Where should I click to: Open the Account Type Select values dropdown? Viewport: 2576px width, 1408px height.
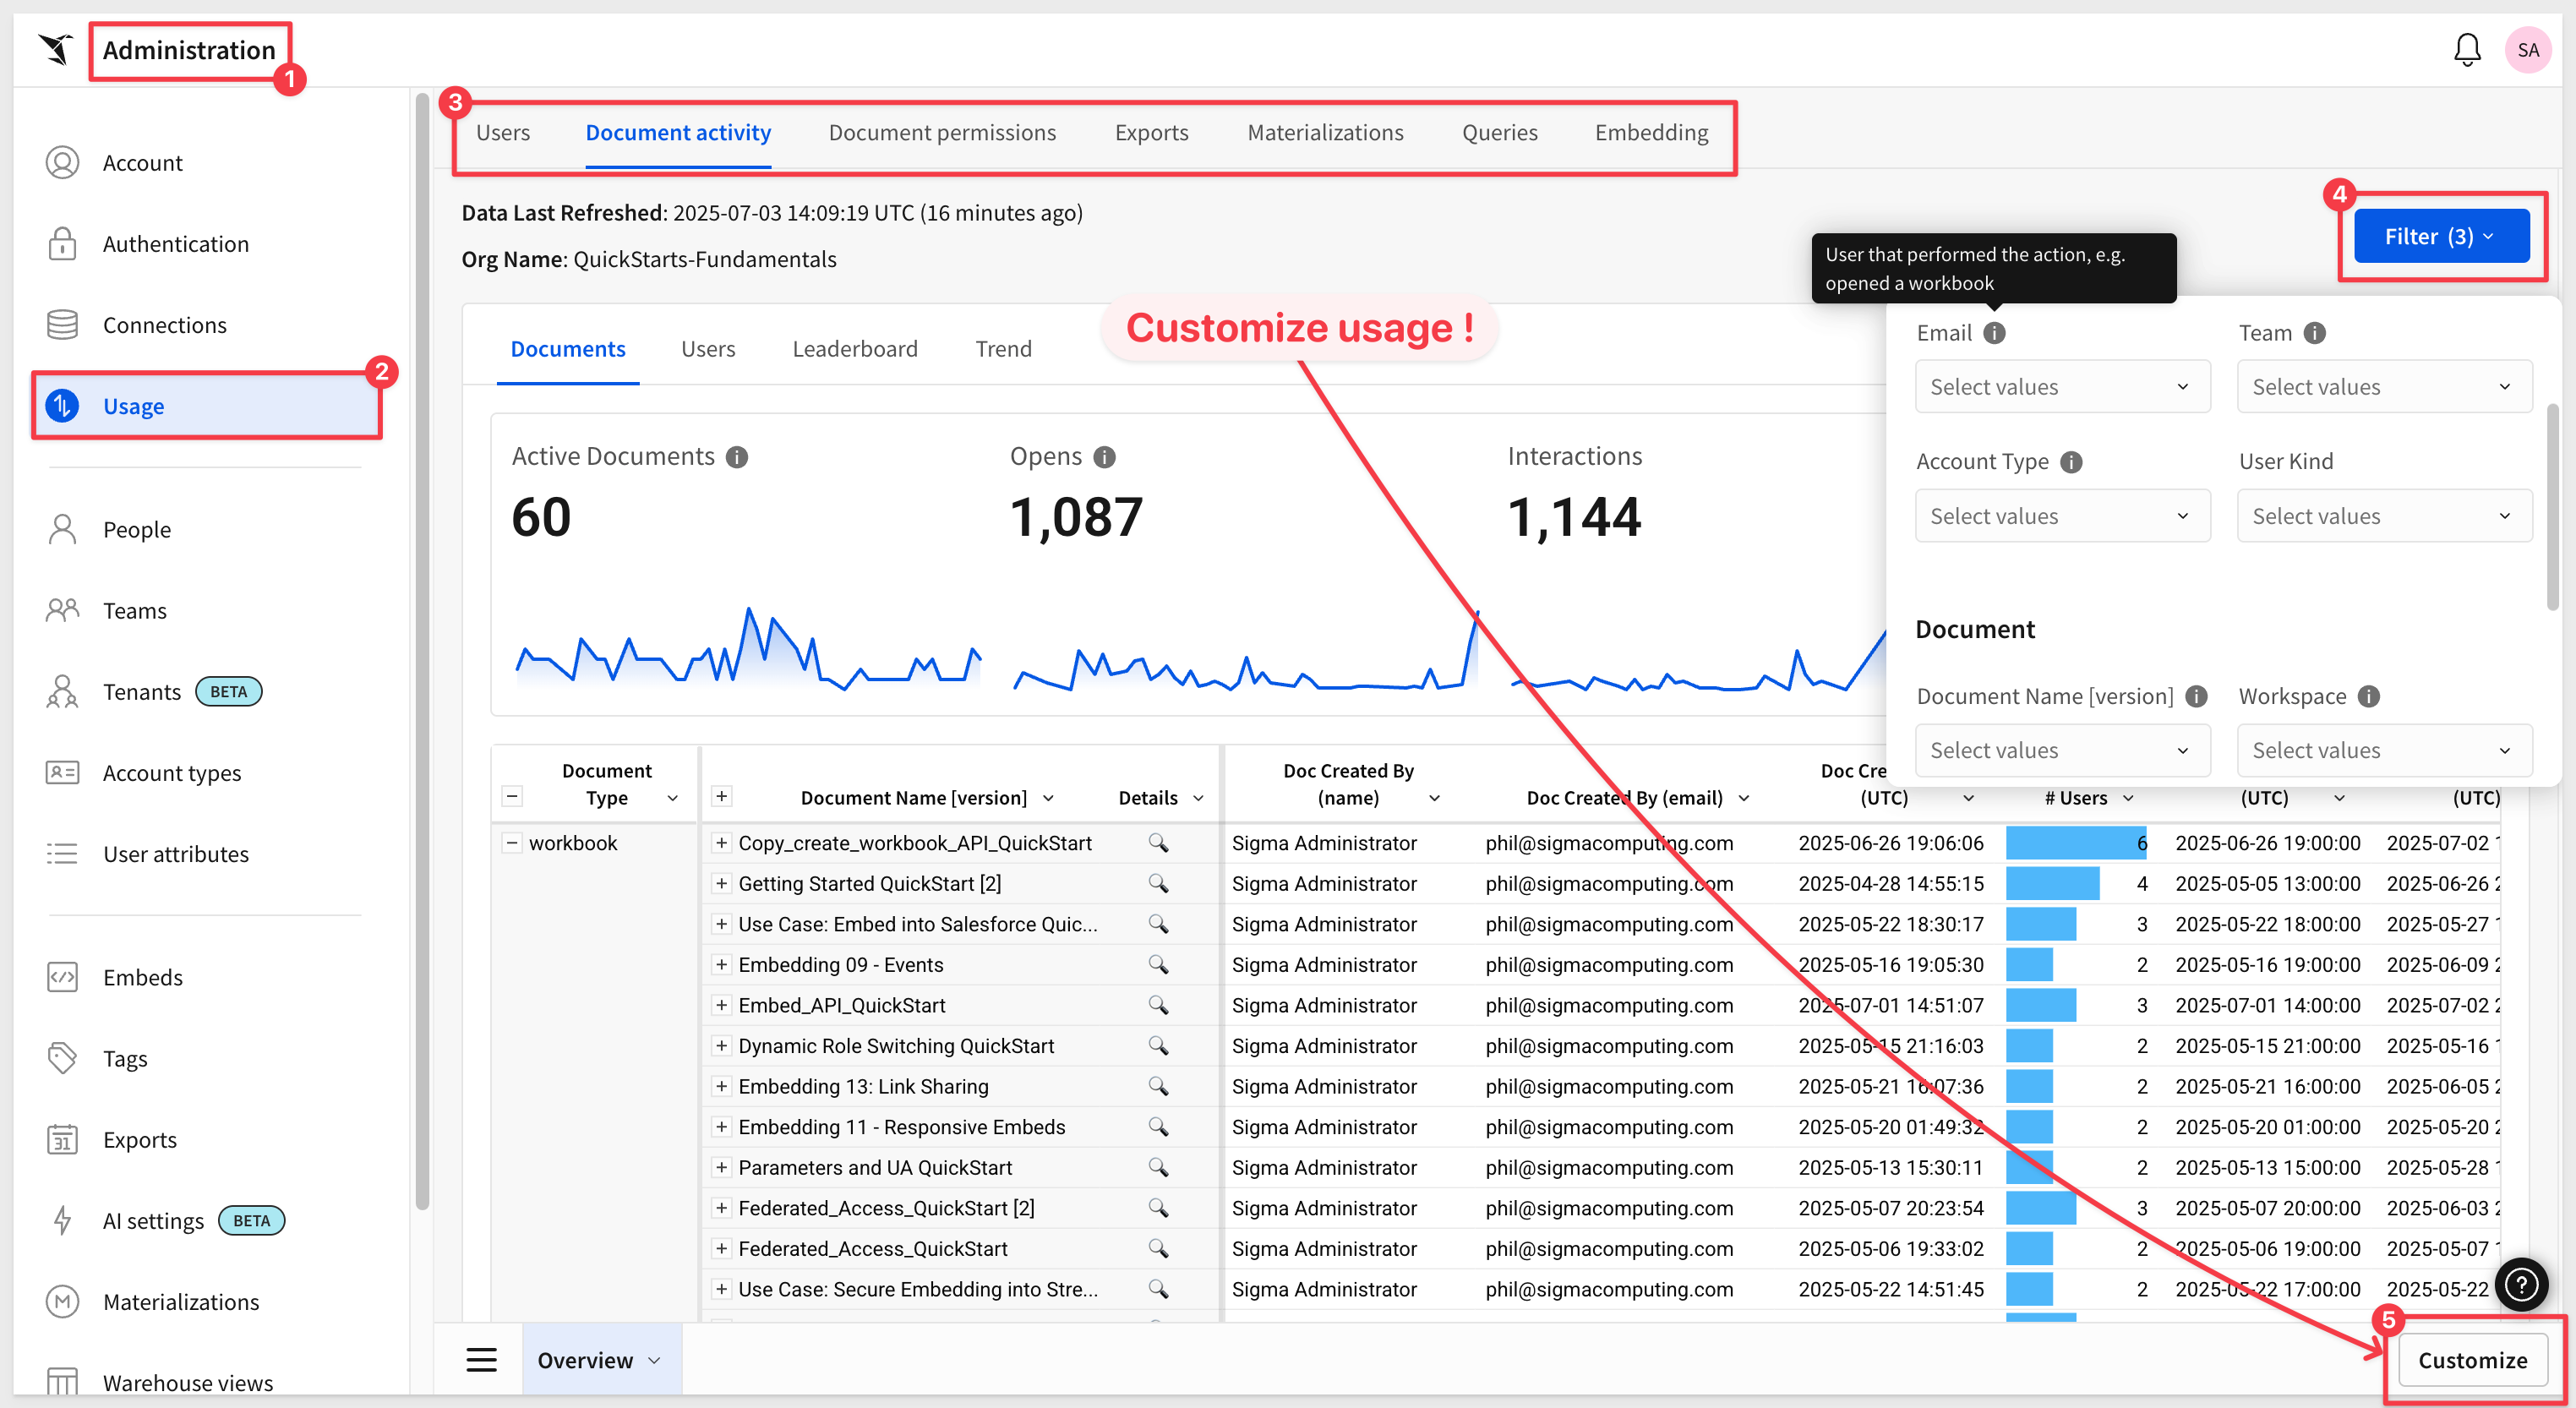[2062, 515]
